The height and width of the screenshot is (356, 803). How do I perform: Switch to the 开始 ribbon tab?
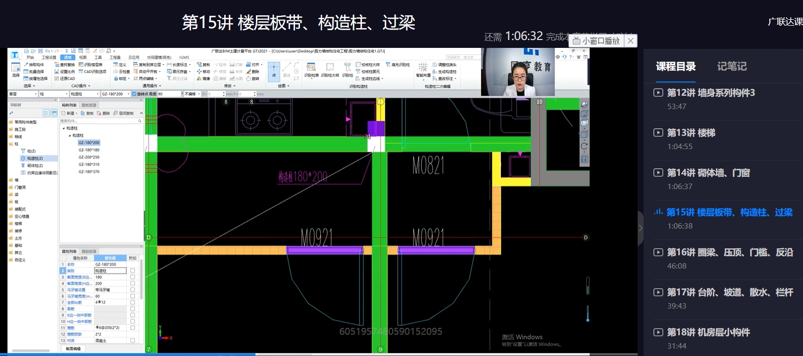(30, 57)
